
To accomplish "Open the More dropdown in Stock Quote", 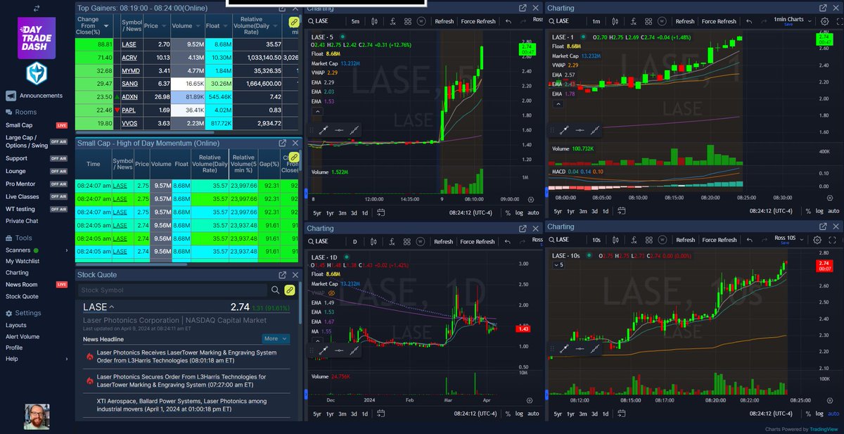I will pyautogui.click(x=276, y=338).
